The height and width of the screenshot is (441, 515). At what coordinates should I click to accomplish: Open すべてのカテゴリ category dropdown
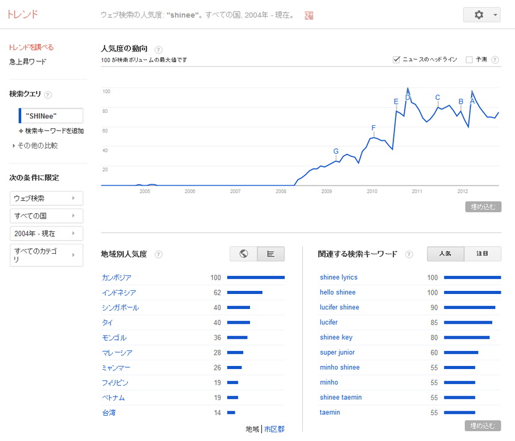[47, 255]
